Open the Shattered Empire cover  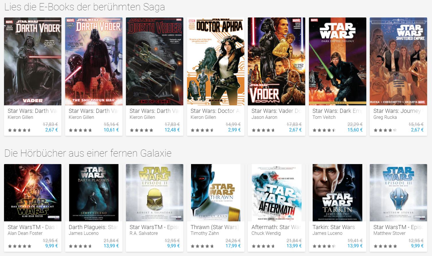(398, 61)
